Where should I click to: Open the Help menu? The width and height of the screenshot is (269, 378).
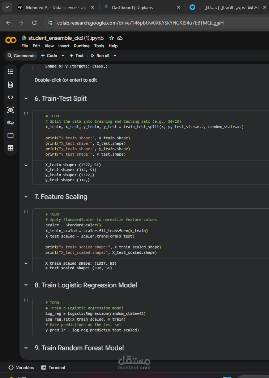click(113, 46)
